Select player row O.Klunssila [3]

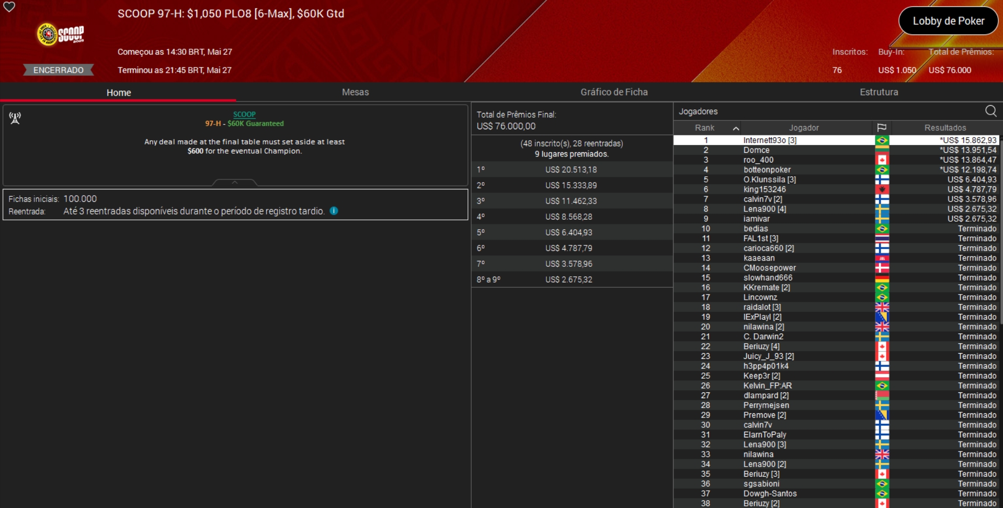coord(836,179)
